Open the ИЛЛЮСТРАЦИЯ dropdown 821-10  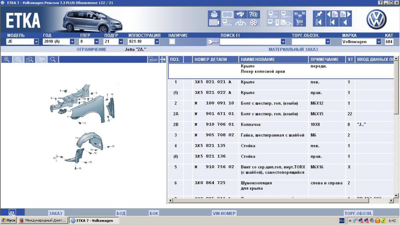click(x=157, y=42)
